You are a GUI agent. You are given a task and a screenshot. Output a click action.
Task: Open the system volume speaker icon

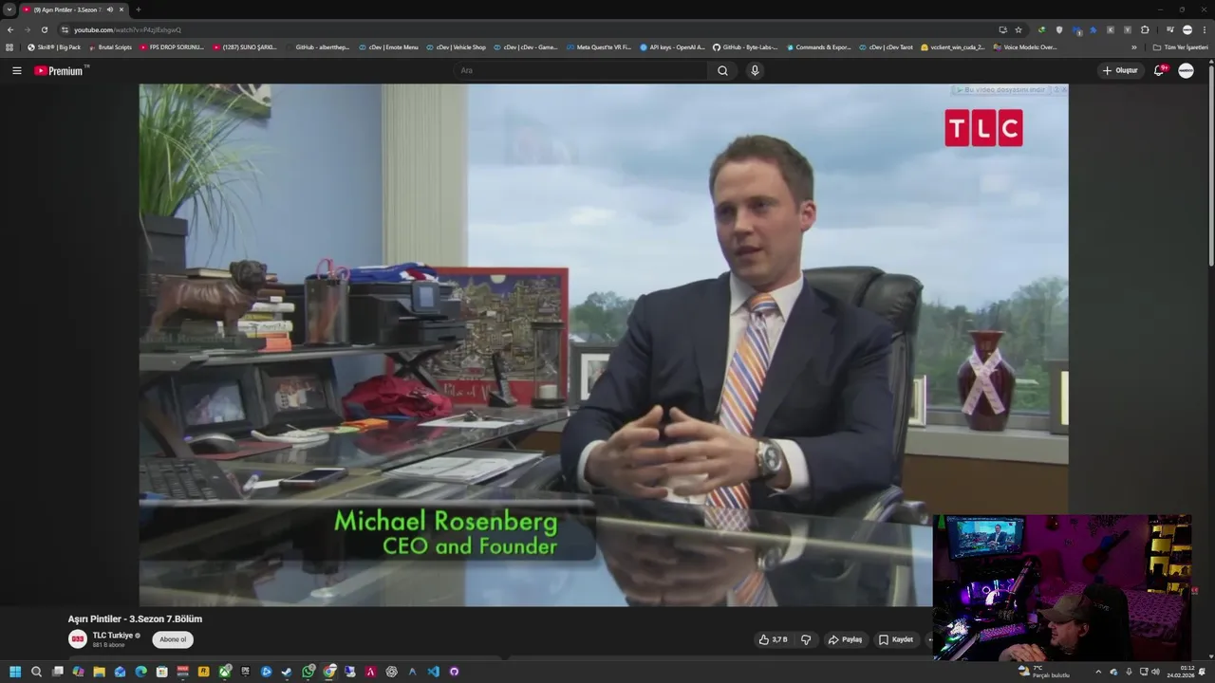[1155, 672]
